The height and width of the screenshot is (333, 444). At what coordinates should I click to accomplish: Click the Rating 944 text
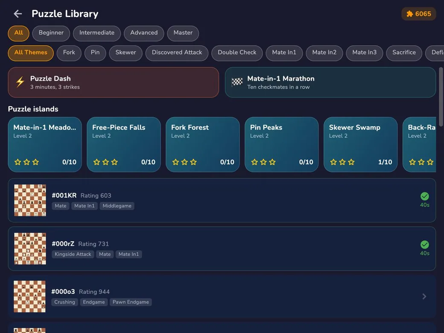click(94, 292)
